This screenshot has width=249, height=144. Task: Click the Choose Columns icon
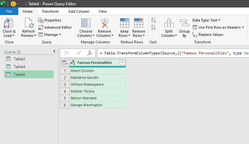pyautogui.click(x=86, y=23)
